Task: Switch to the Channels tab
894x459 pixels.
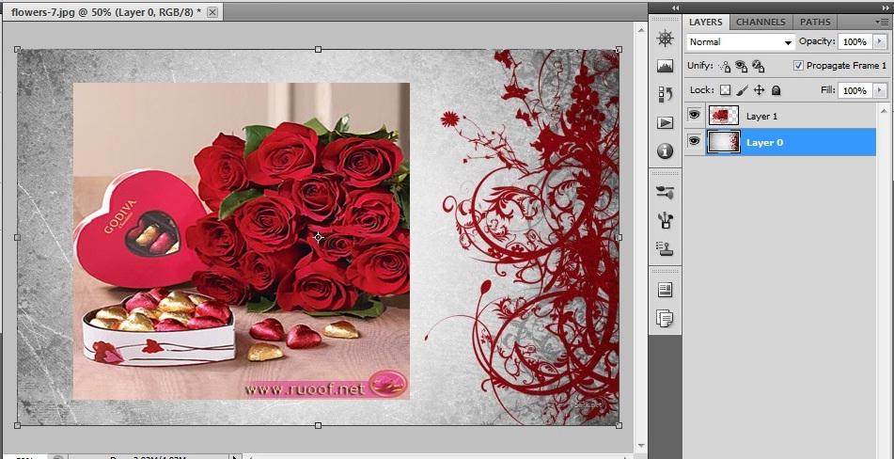Action: 761,22
